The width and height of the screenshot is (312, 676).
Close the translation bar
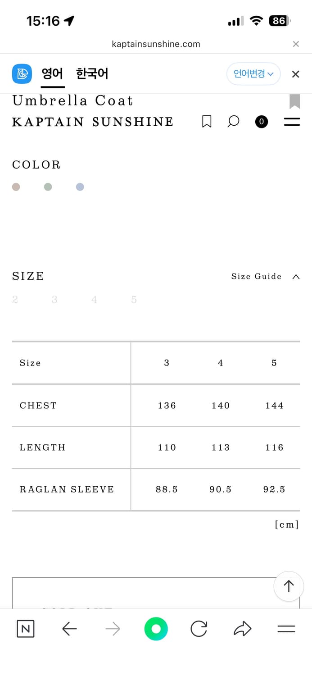click(x=295, y=74)
